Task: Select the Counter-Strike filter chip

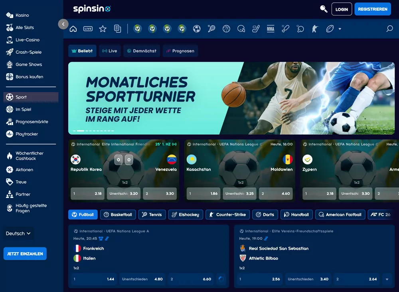Action: coord(227,214)
